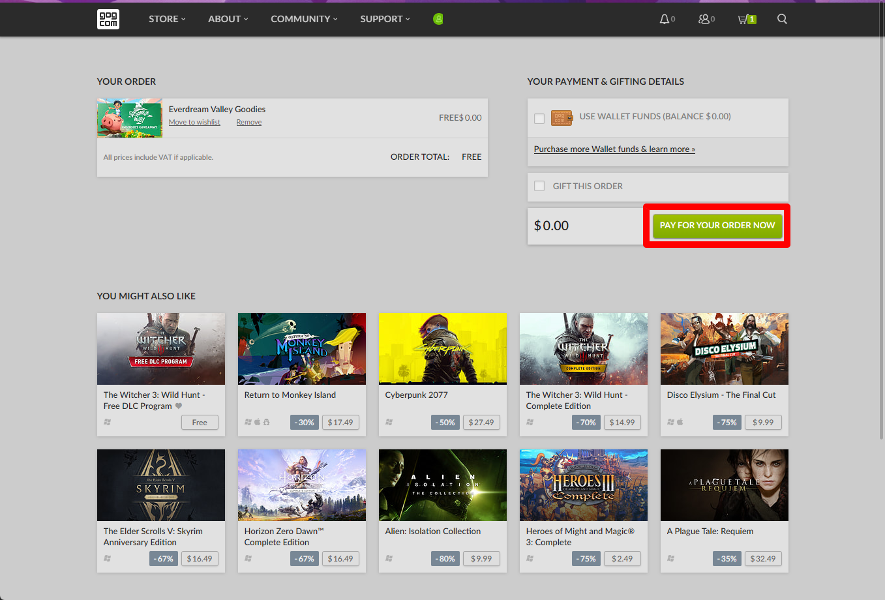Click the Windows icon under Alien: Isolation Collection
Screen dimensions: 885x600
click(x=389, y=558)
